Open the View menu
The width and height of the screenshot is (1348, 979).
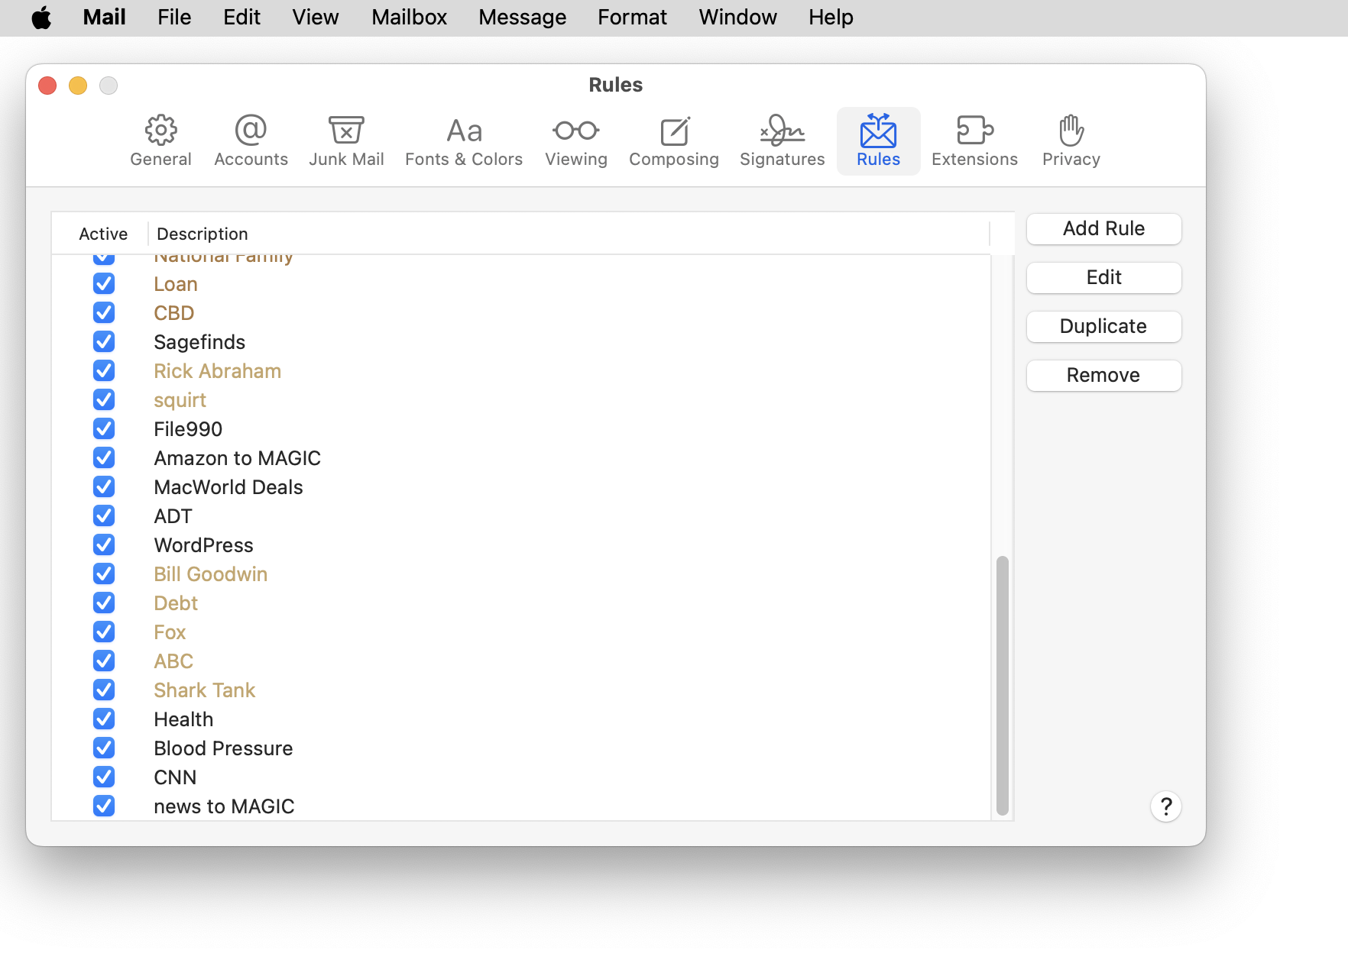pos(315,18)
